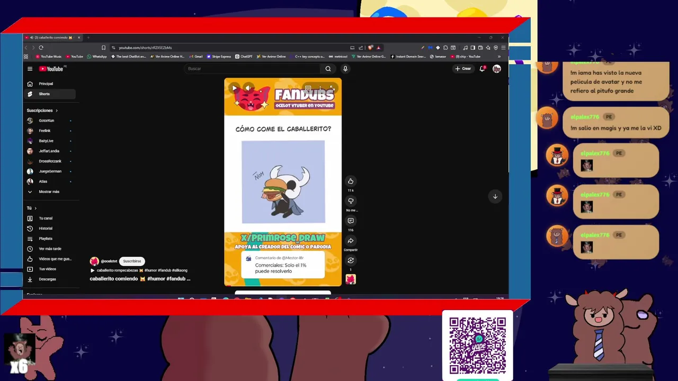Share the short via Compartir arrow
The image size is (678, 381).
(351, 241)
